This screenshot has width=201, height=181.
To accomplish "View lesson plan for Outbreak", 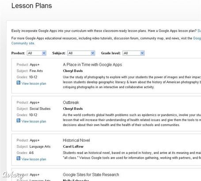I will point(34,121).
